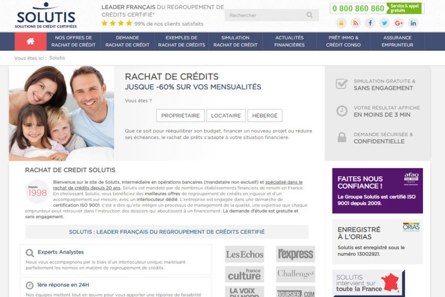Open the Google+ icon
This screenshot has width=445, height=297.
pos(399,23)
